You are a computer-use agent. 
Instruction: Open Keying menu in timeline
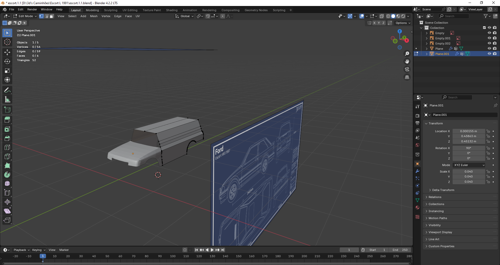click(39, 250)
